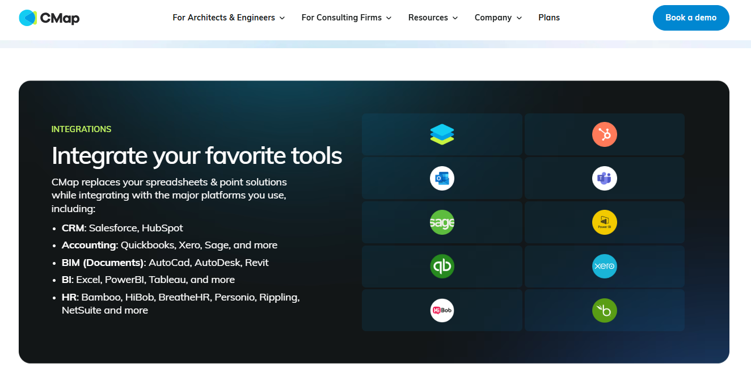Open the HubSpot integration tile
Image resolution: width=751 pixels, height=372 pixels.
pos(604,134)
